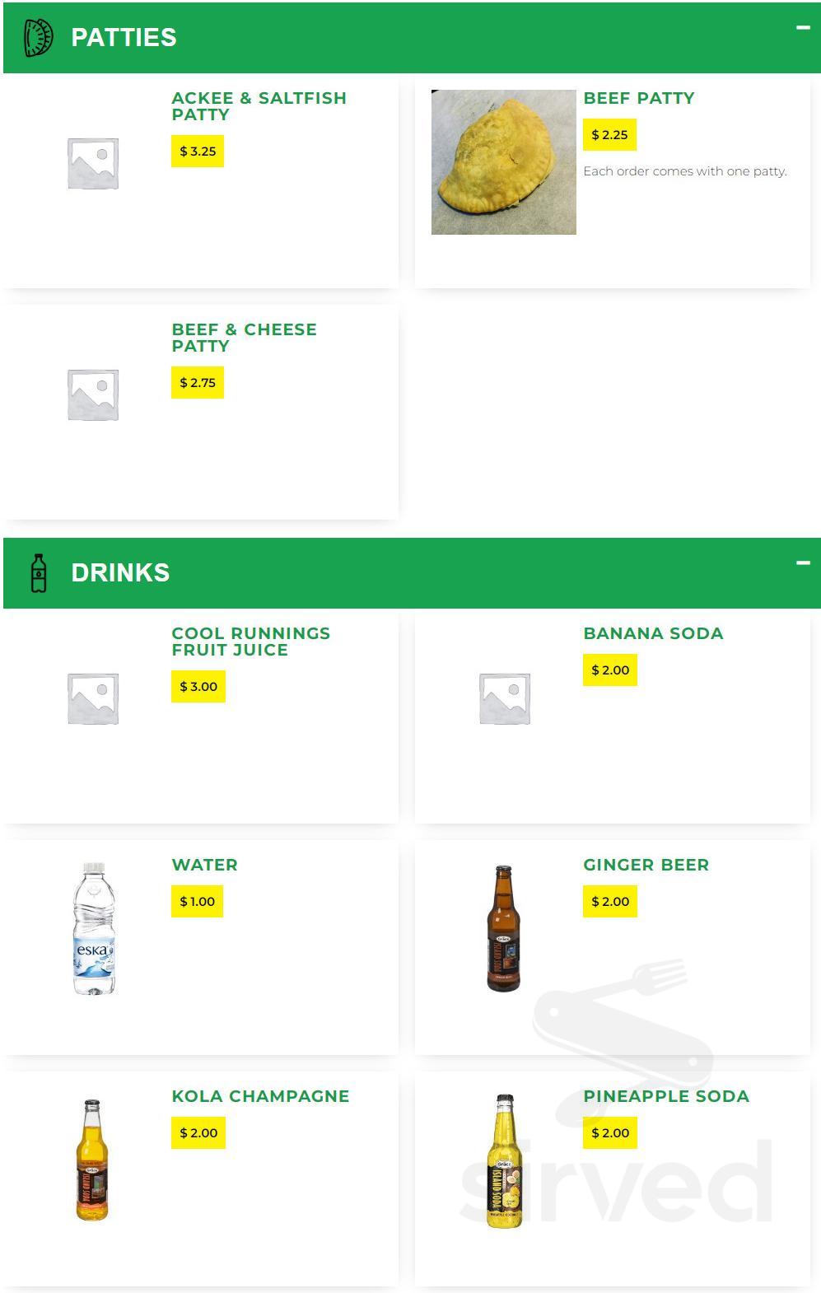Click the $1.00 price tag on Water

click(197, 902)
